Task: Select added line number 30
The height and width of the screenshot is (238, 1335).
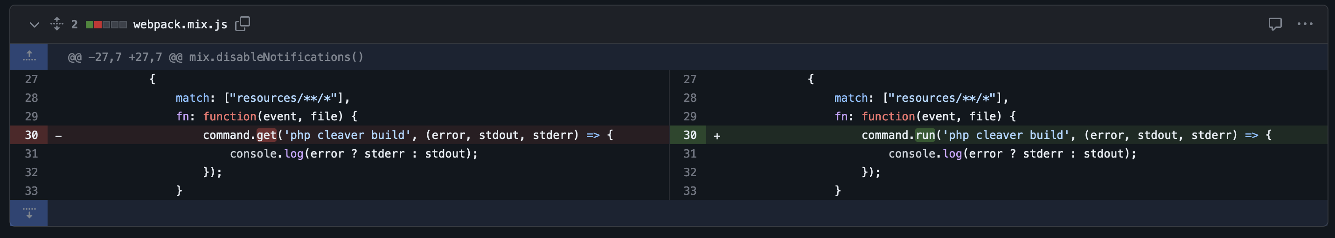Action: 689,135
